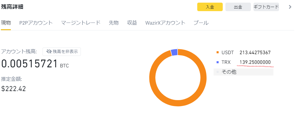The image size is (296, 130).
Task: Select the WazirXアカウント tab
Action: click(165, 23)
